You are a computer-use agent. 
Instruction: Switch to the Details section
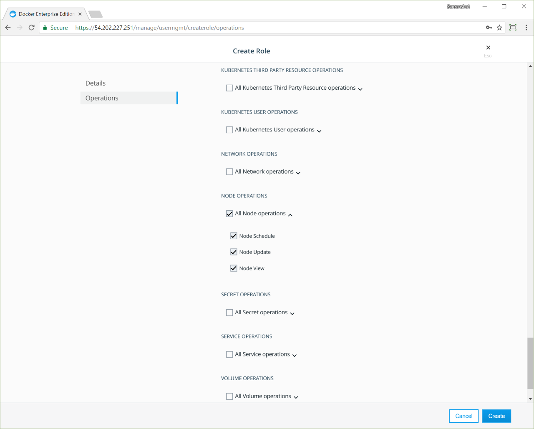point(96,83)
